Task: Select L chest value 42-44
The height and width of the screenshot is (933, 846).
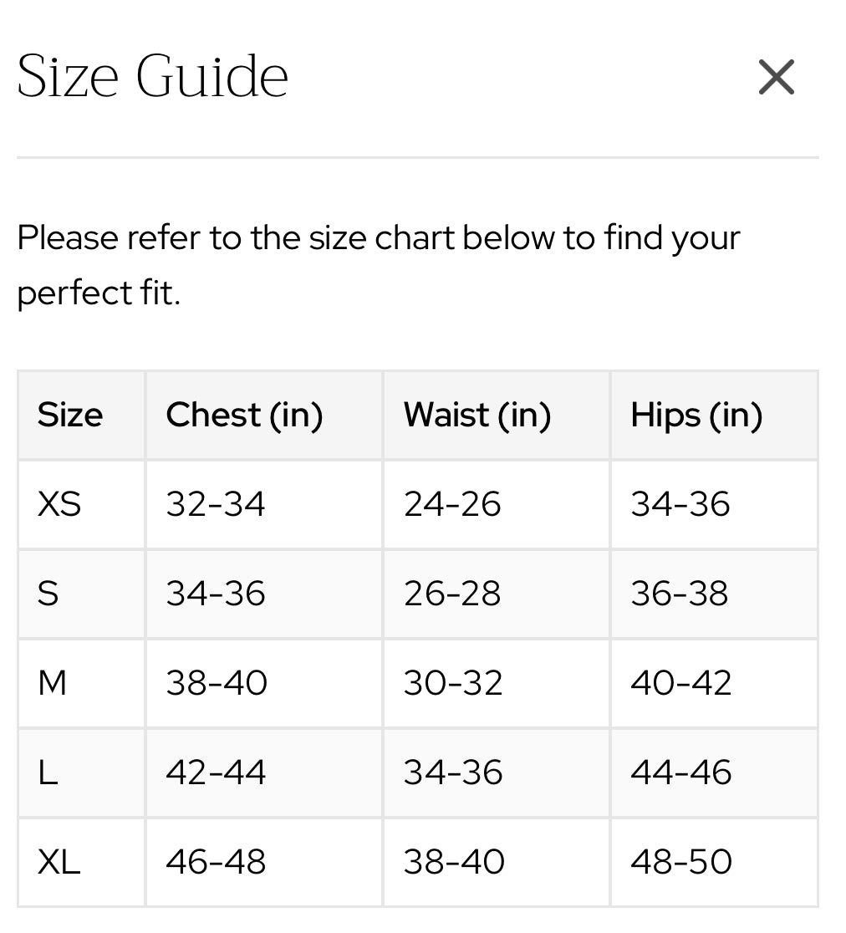Action: [x=216, y=772]
